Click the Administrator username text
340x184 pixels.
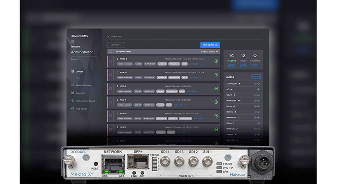point(82,52)
